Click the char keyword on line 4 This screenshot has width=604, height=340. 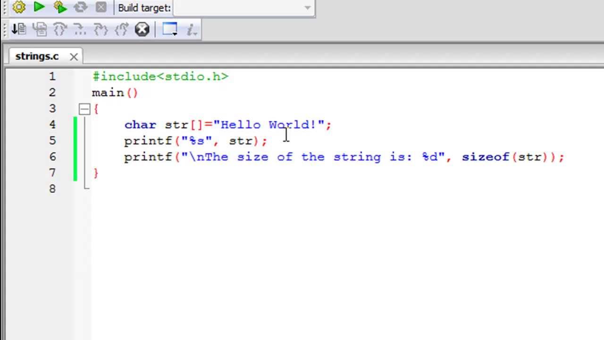[x=140, y=125]
